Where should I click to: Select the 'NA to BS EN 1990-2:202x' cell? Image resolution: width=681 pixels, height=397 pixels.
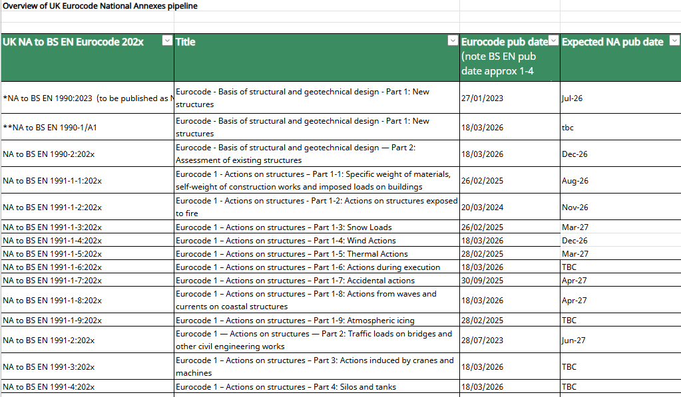click(x=87, y=154)
